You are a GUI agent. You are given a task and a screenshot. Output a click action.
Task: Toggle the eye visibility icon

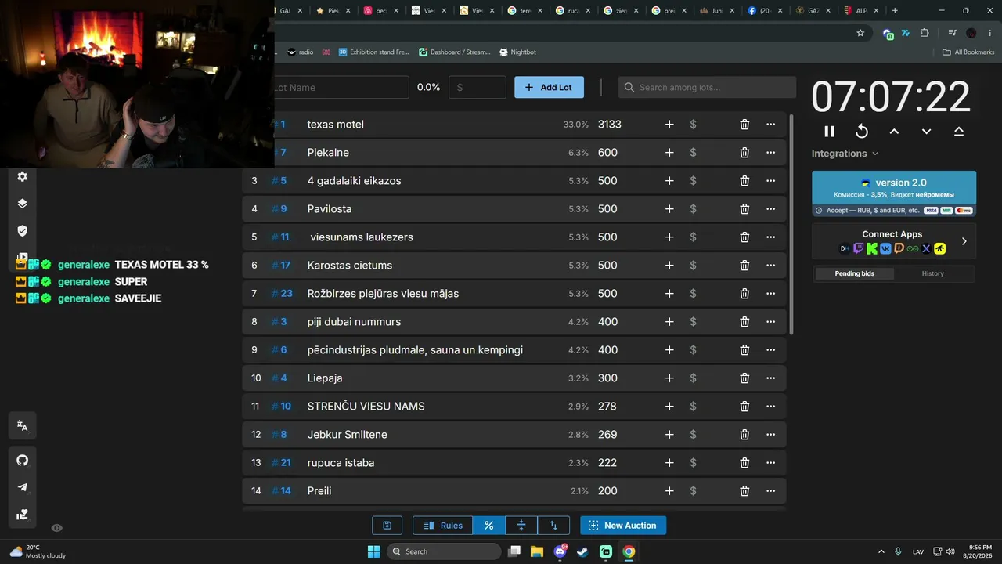(56, 528)
